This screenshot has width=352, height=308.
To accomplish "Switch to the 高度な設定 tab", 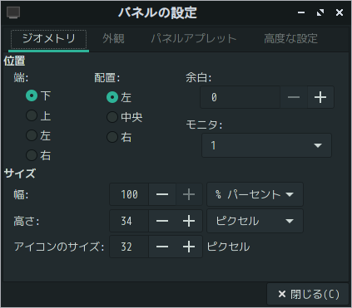I will [x=290, y=39].
